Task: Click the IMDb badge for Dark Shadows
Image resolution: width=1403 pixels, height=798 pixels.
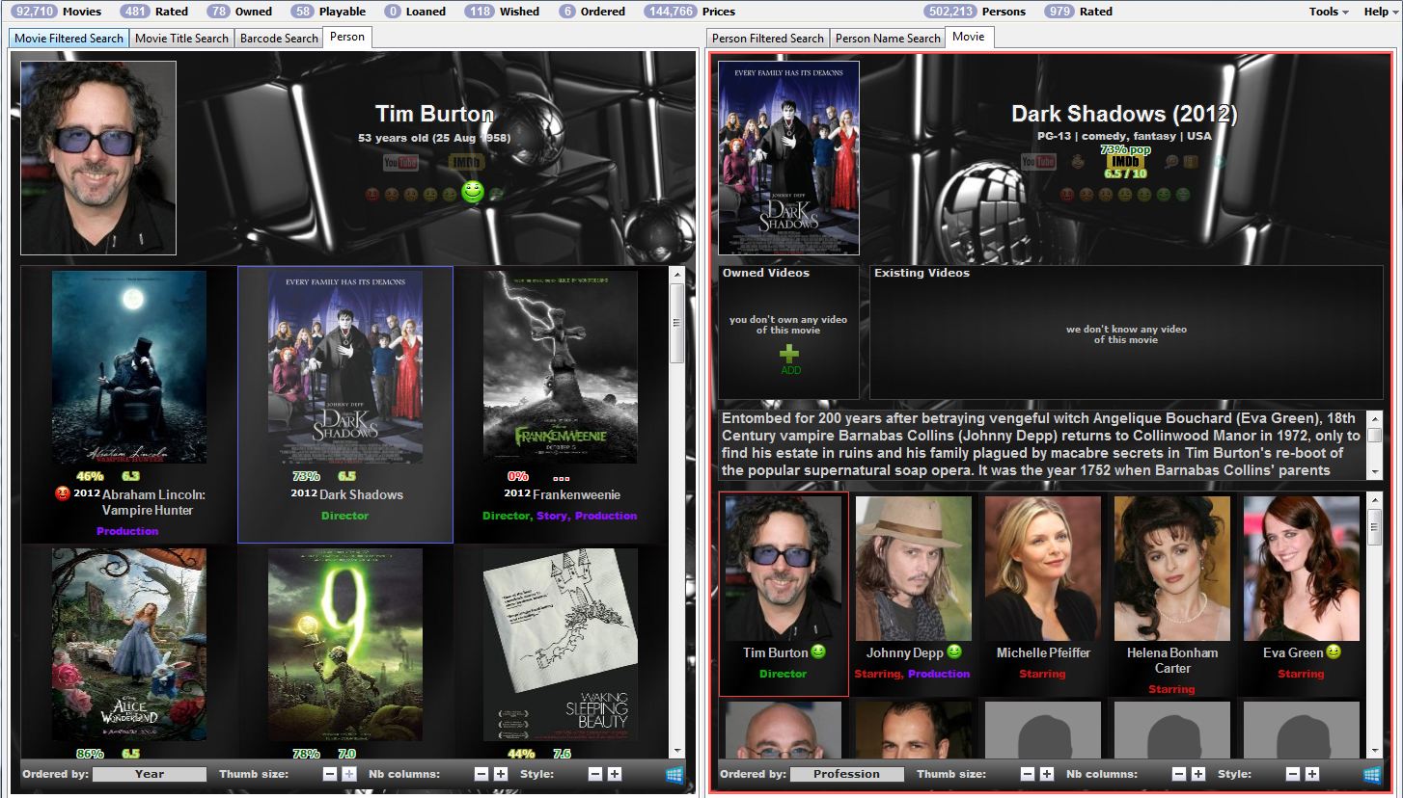Action: [1125, 162]
